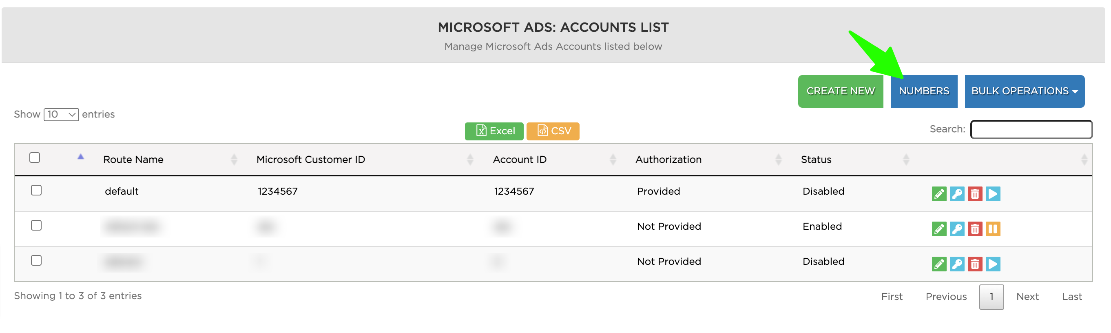Pause the enabled second account
The image size is (1111, 333).
(x=992, y=229)
